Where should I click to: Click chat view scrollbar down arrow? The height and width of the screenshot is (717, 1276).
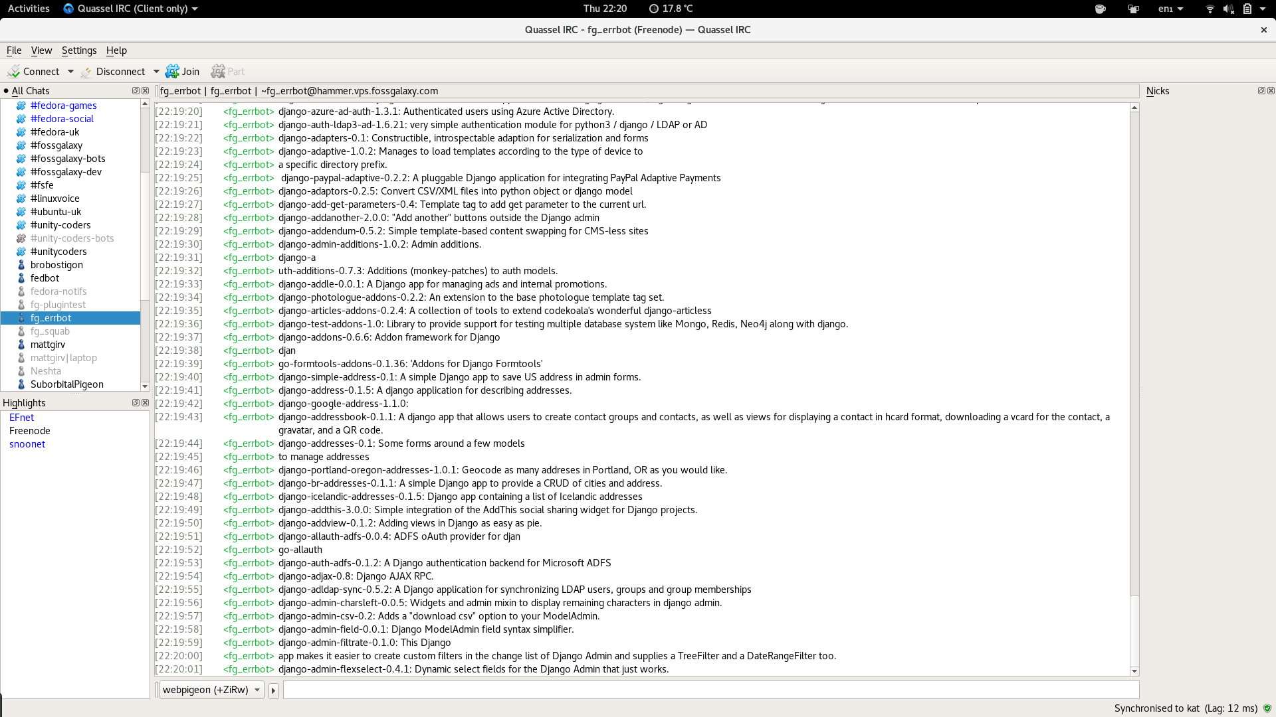click(x=1134, y=671)
